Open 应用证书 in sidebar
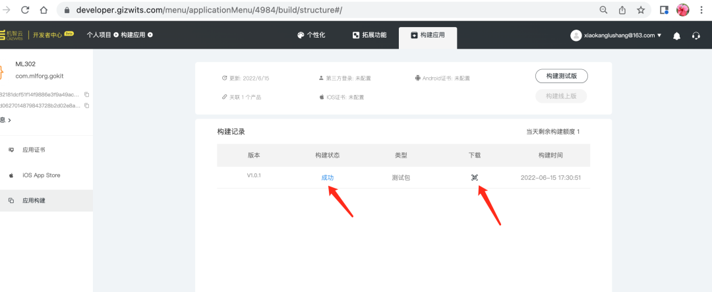The height and width of the screenshot is (292, 712). click(x=46, y=150)
